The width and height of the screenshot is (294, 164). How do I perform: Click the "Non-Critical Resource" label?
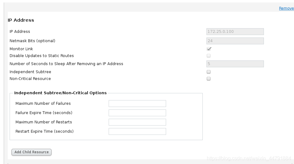click(30, 79)
